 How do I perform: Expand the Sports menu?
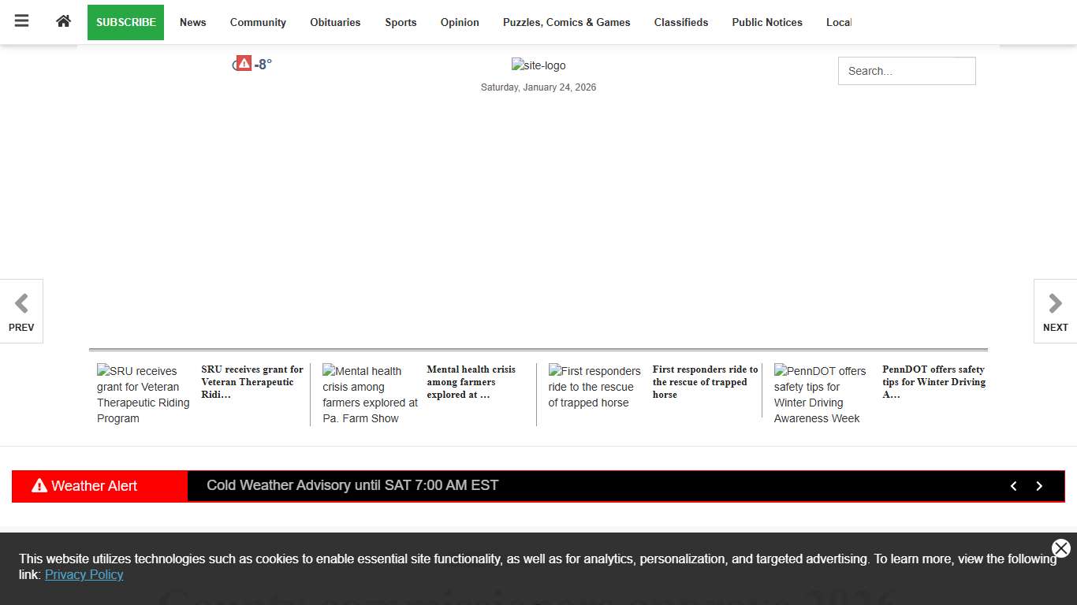(401, 22)
